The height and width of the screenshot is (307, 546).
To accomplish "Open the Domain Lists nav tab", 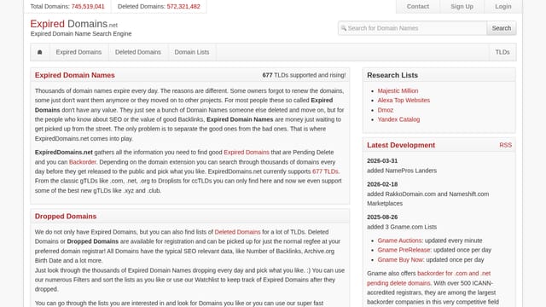I will click(x=192, y=52).
